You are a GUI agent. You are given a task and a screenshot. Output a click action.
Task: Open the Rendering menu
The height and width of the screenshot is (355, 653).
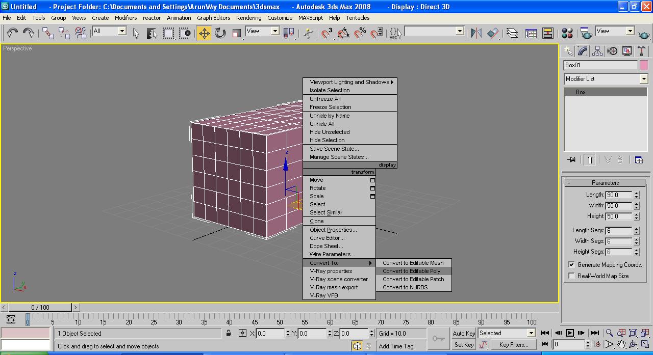248,18
